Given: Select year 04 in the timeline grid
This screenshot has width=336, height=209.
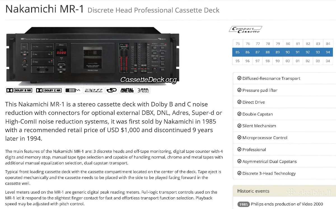Looking at the screenshot, I should [x=328, y=61].
